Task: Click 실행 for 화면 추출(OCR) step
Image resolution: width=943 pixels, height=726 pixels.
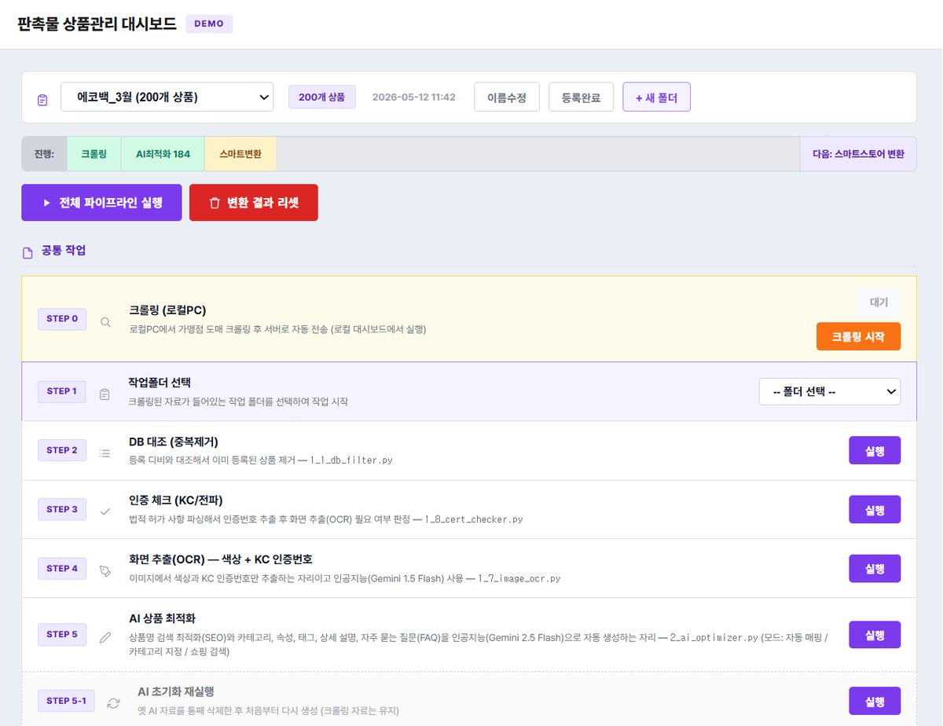Action: 875,569
